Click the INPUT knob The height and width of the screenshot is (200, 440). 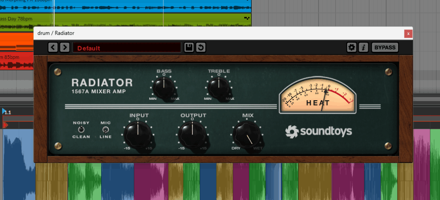pos(137,135)
